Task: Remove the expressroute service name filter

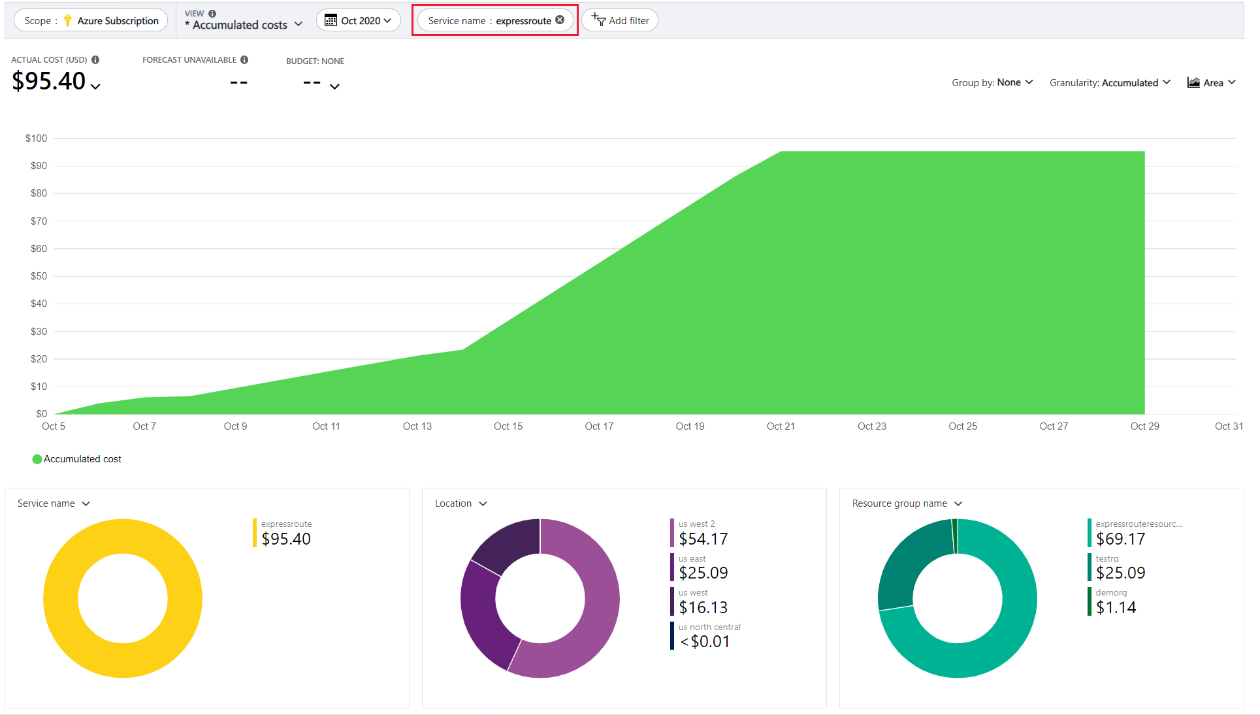Action: pyautogui.click(x=560, y=20)
